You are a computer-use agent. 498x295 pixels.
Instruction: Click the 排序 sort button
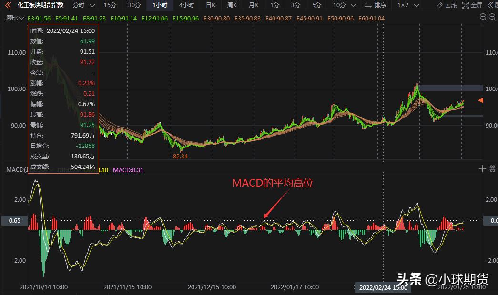point(376,5)
